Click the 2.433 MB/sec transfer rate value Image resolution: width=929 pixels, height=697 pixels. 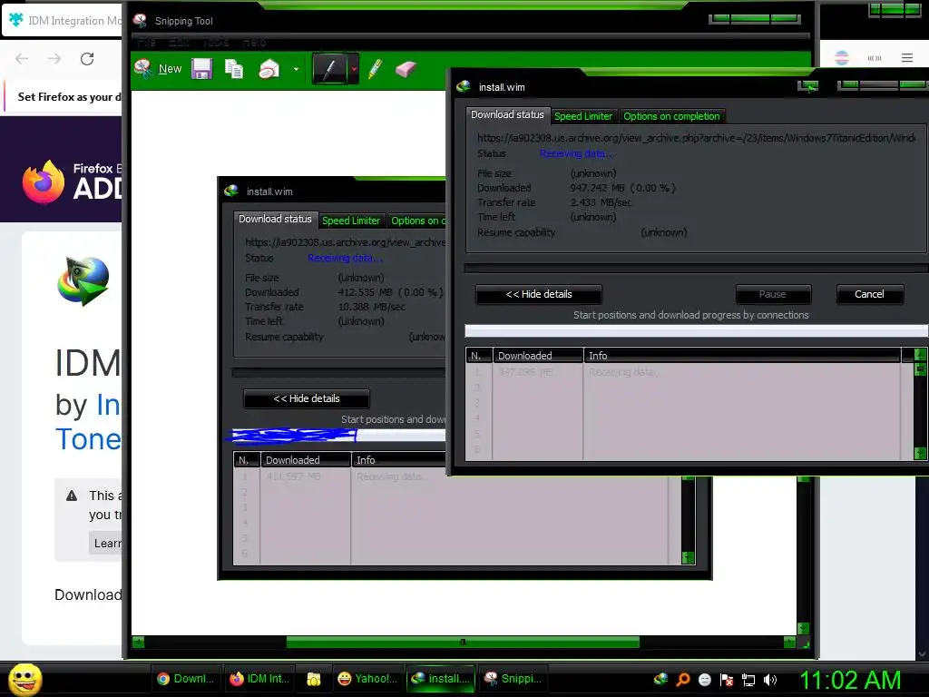tap(601, 202)
